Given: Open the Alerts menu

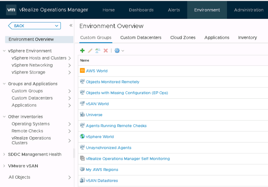Looking at the screenshot, I should (174, 10).
